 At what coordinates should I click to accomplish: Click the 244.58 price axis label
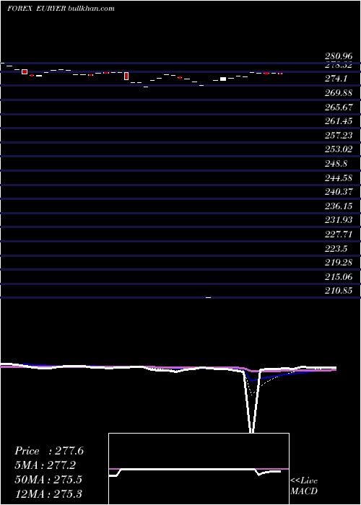[339, 178]
